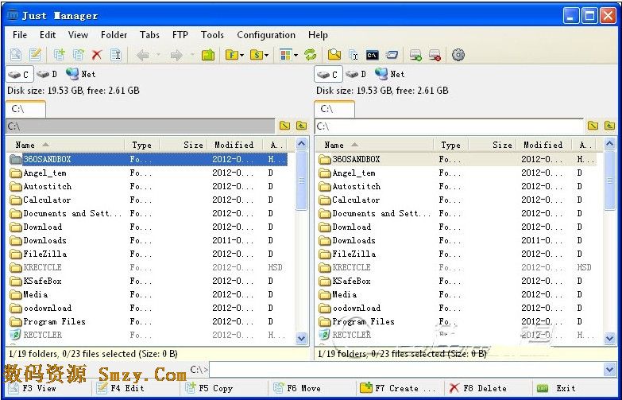This screenshot has height=400, width=622.
Task: Click left panel parent folder icon
Action: coord(301,126)
